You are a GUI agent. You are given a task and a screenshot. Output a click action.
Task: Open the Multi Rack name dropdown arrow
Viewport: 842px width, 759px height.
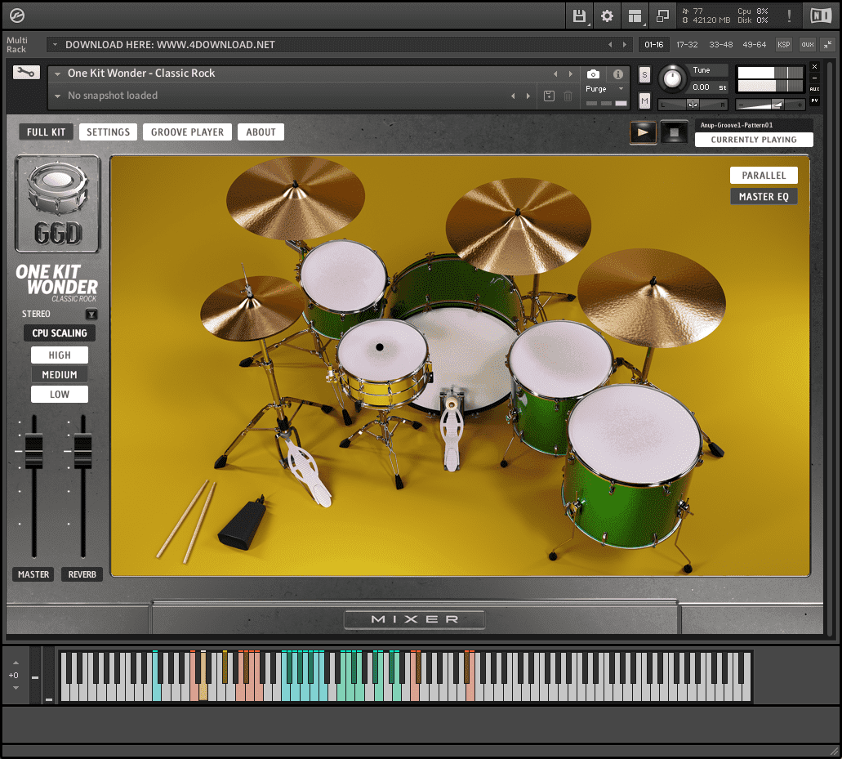click(55, 45)
